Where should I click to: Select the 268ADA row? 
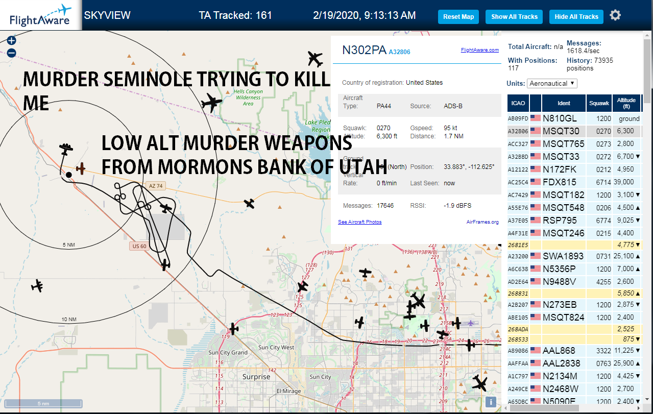574,329
